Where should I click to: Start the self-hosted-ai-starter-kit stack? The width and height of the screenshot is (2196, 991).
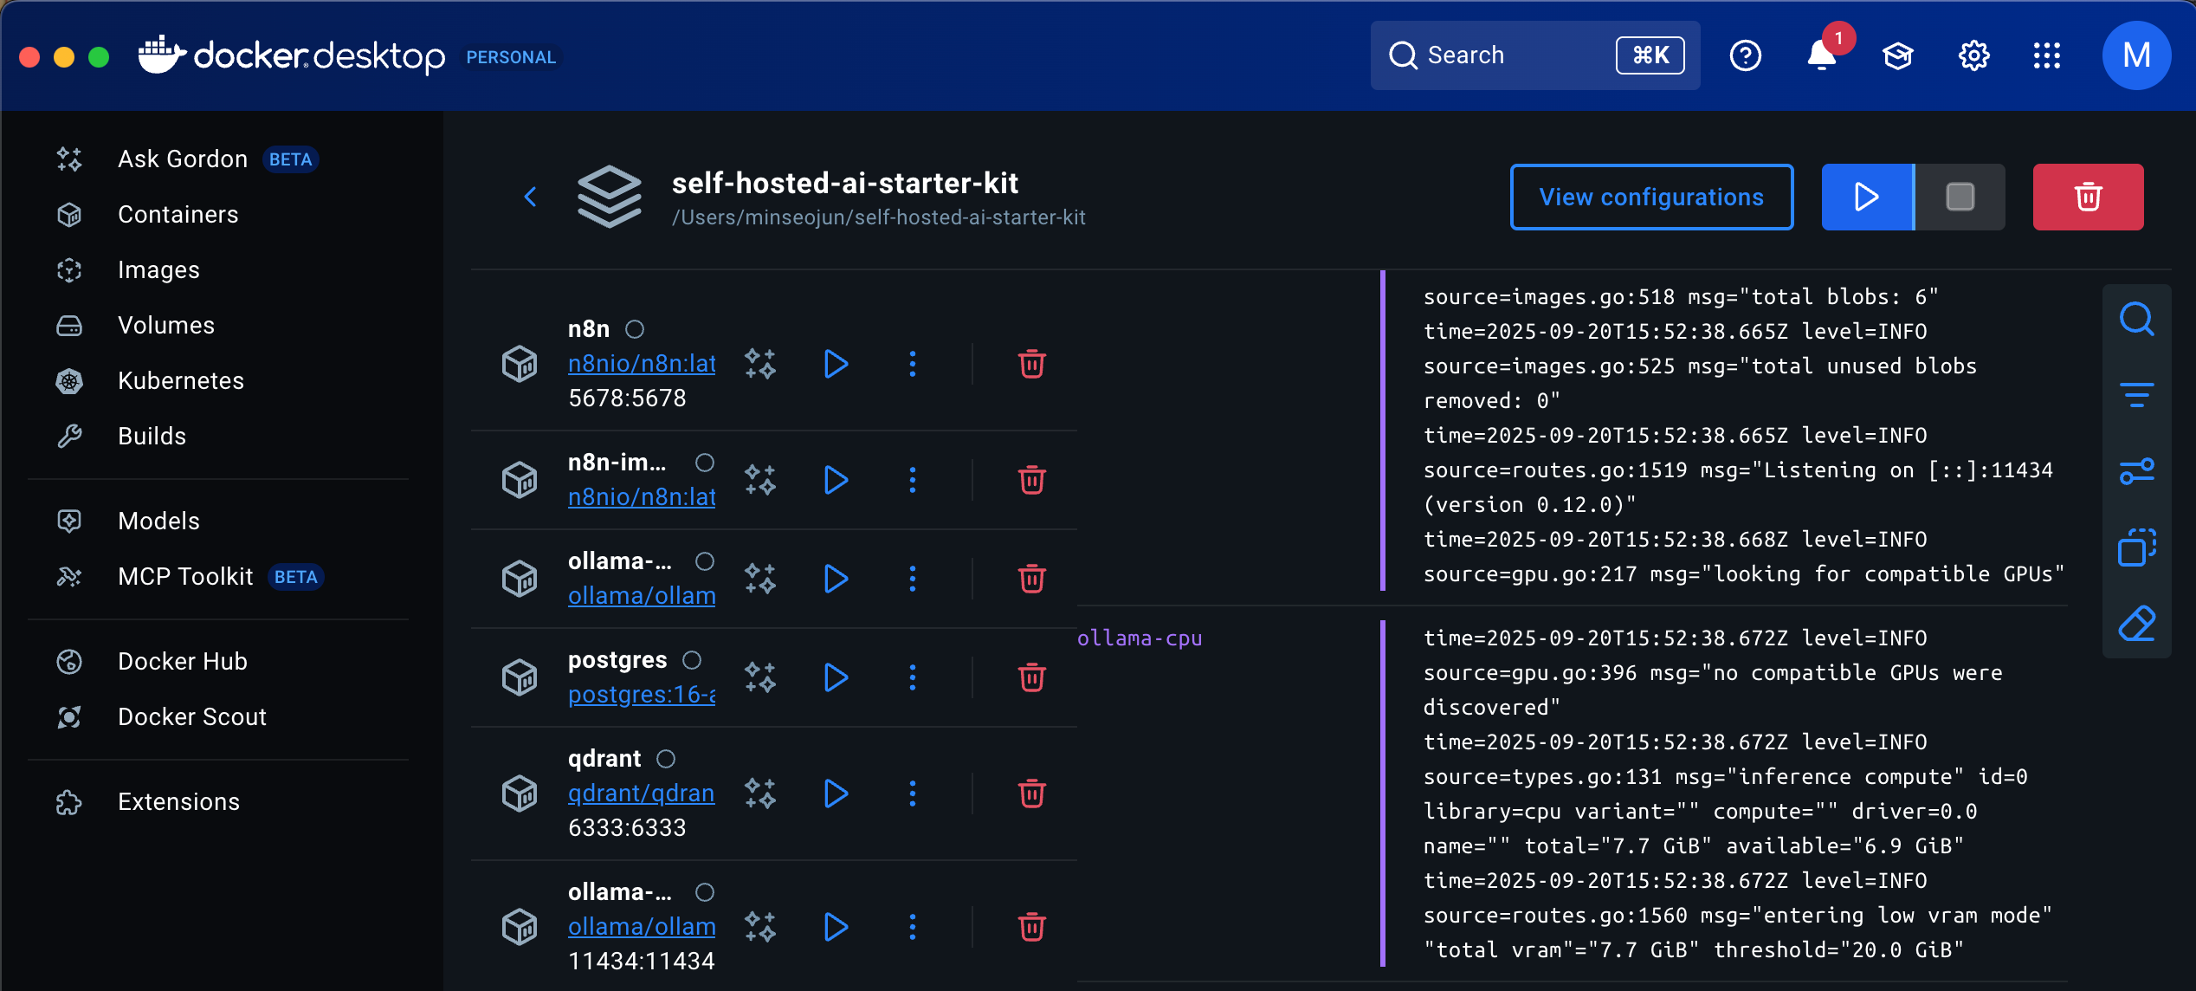pyautogui.click(x=1867, y=197)
